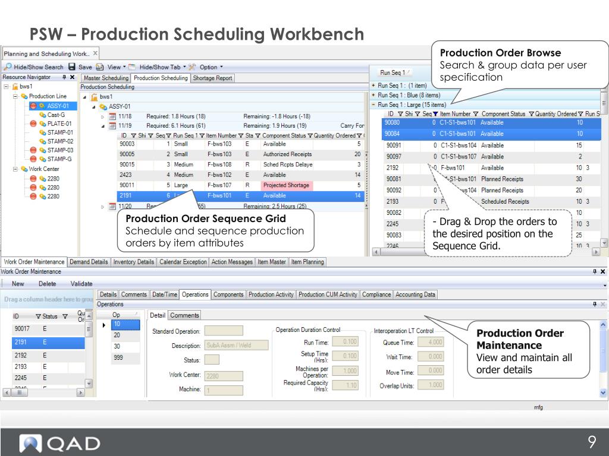The height and width of the screenshot is (456, 609).
Task: Select operation 999 in the Op list
Action: [x=125, y=357]
